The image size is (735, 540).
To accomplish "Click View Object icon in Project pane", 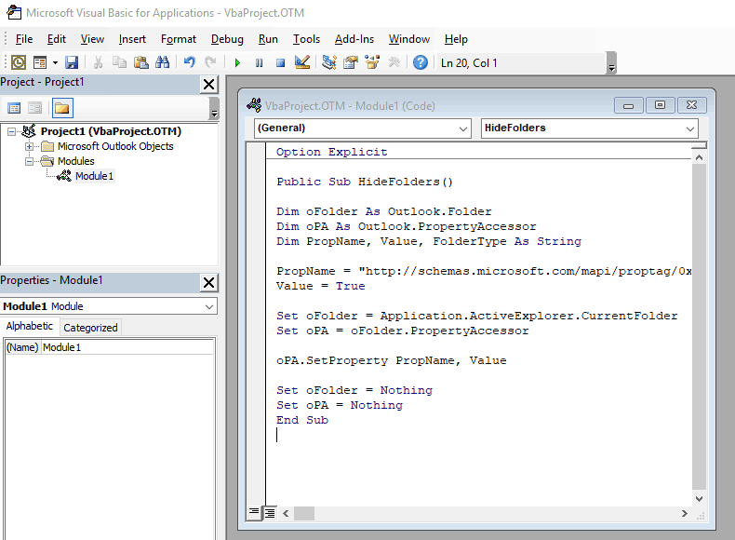I will [34, 108].
